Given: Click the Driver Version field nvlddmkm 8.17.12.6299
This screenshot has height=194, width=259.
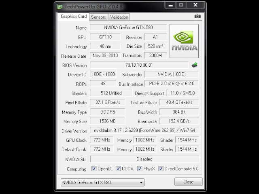Looking at the screenshot, I should [x=144, y=130].
